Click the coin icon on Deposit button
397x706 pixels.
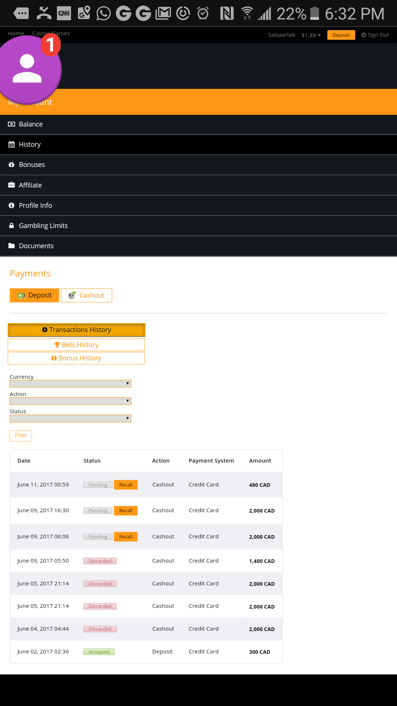tap(21, 295)
